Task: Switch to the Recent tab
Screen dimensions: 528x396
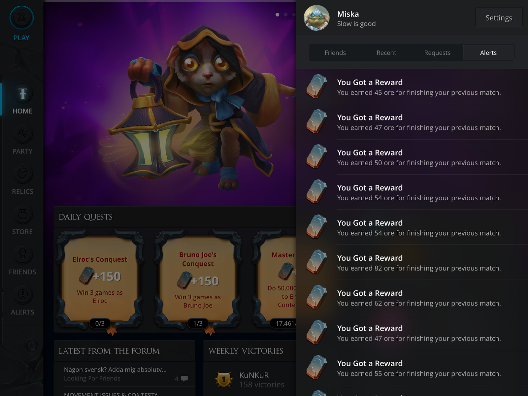Action: click(386, 53)
